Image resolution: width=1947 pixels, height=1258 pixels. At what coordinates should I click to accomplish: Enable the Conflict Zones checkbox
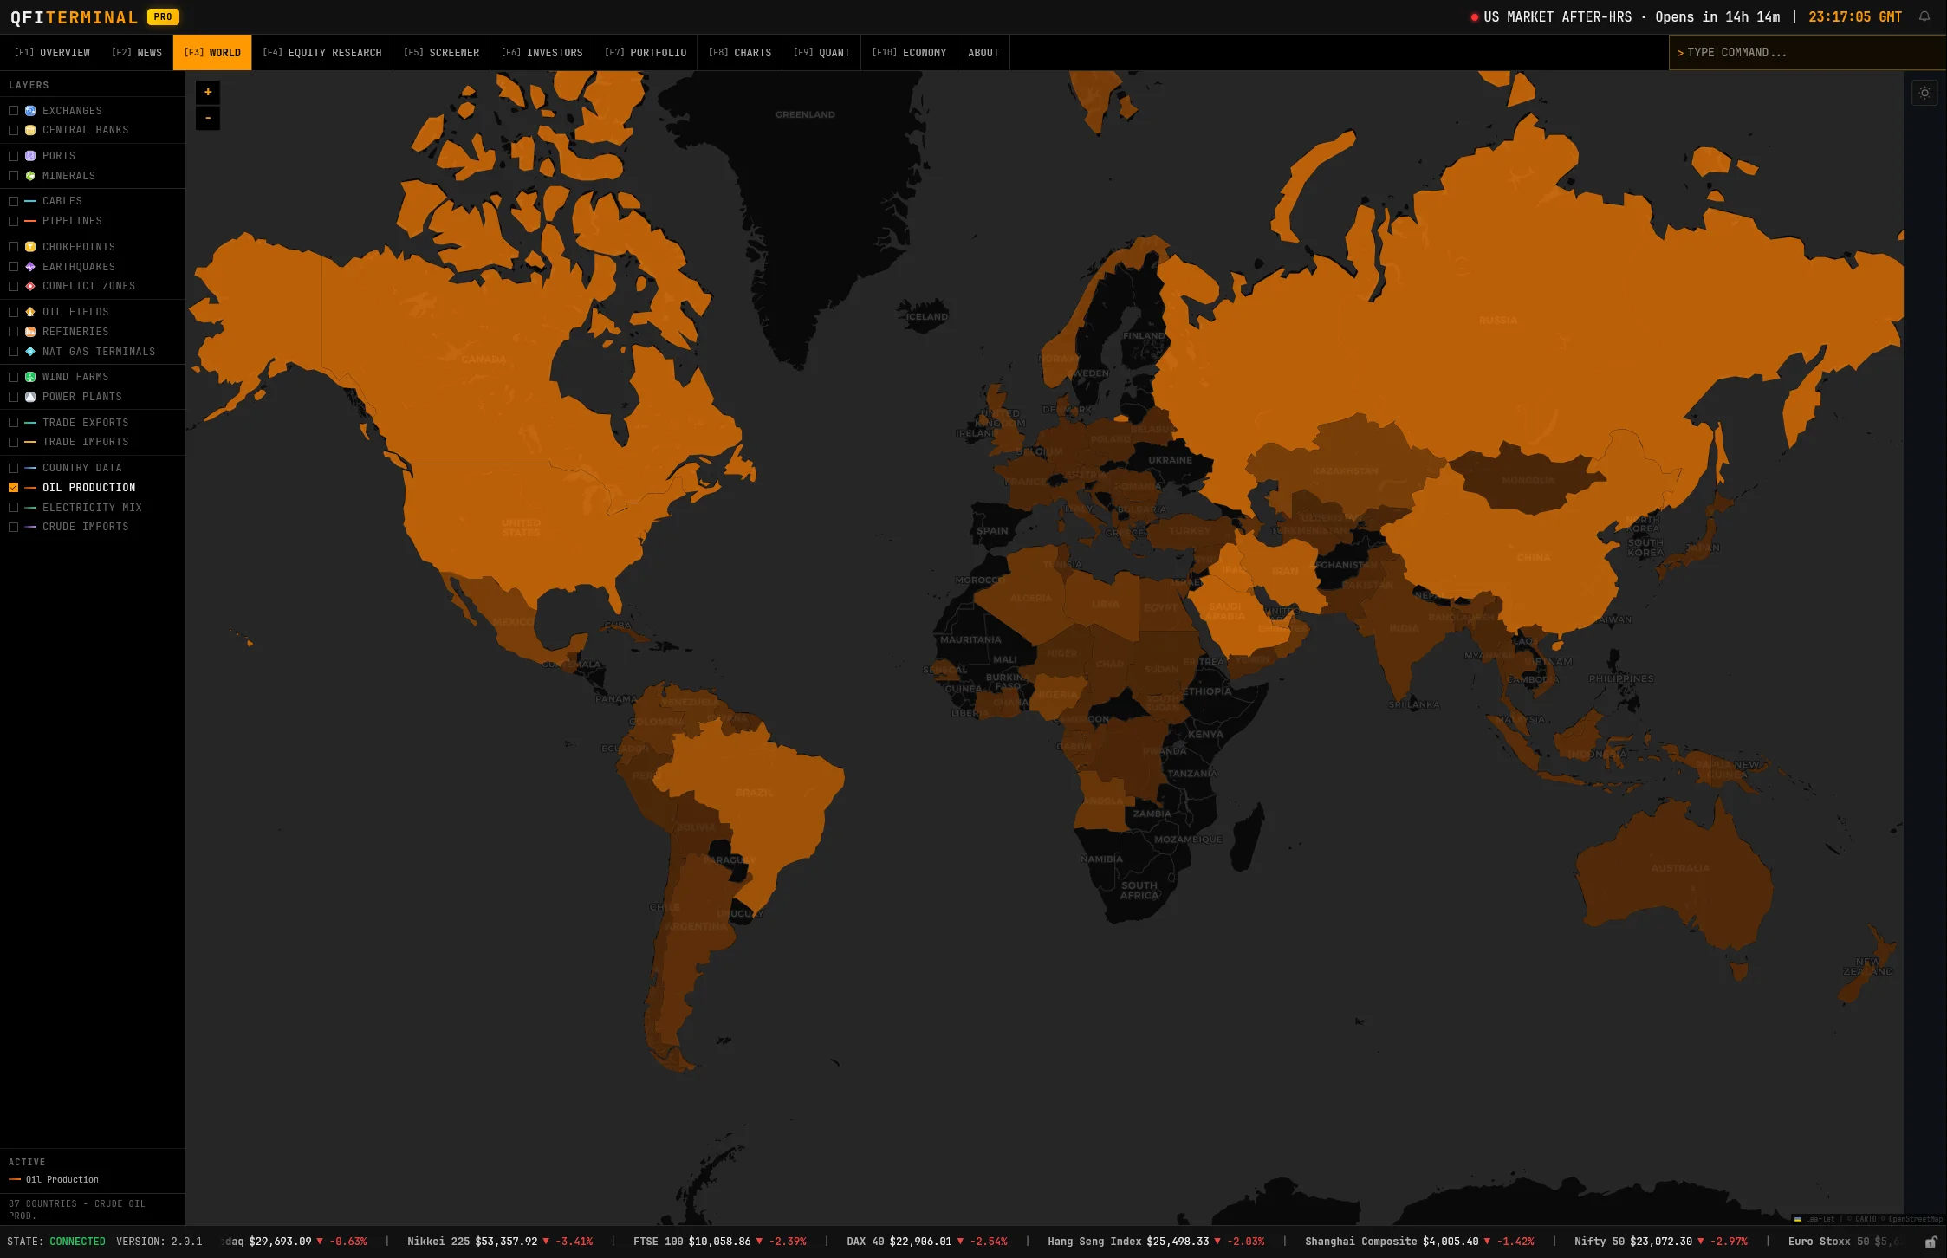pos(13,286)
